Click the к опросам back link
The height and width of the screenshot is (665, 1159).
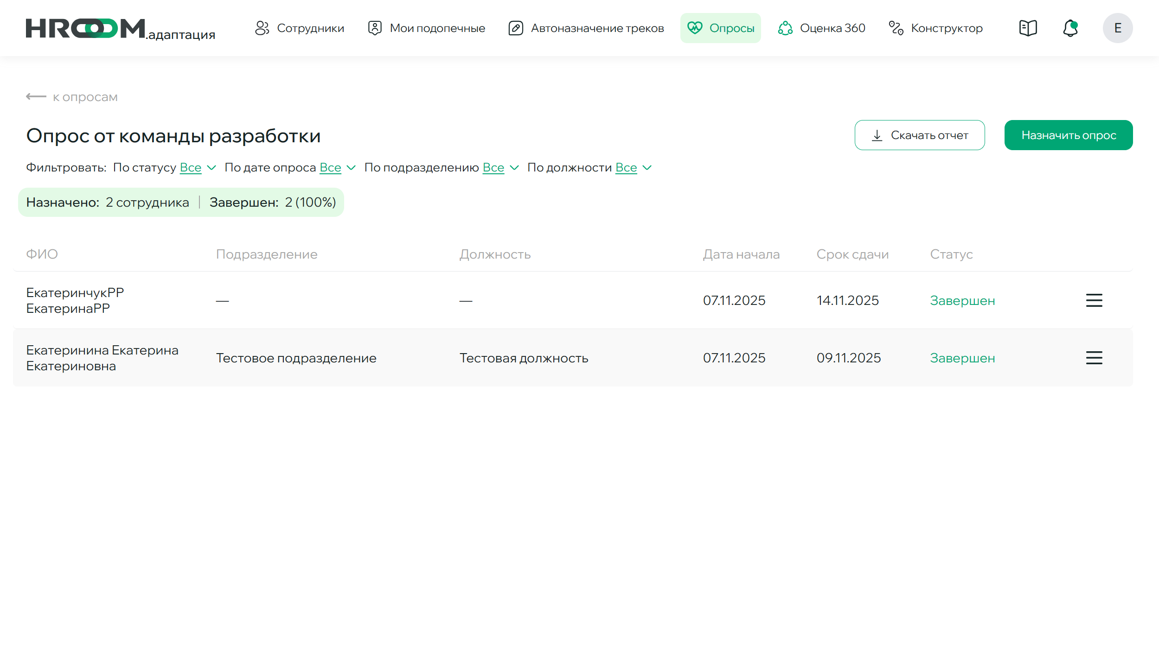[x=85, y=97]
